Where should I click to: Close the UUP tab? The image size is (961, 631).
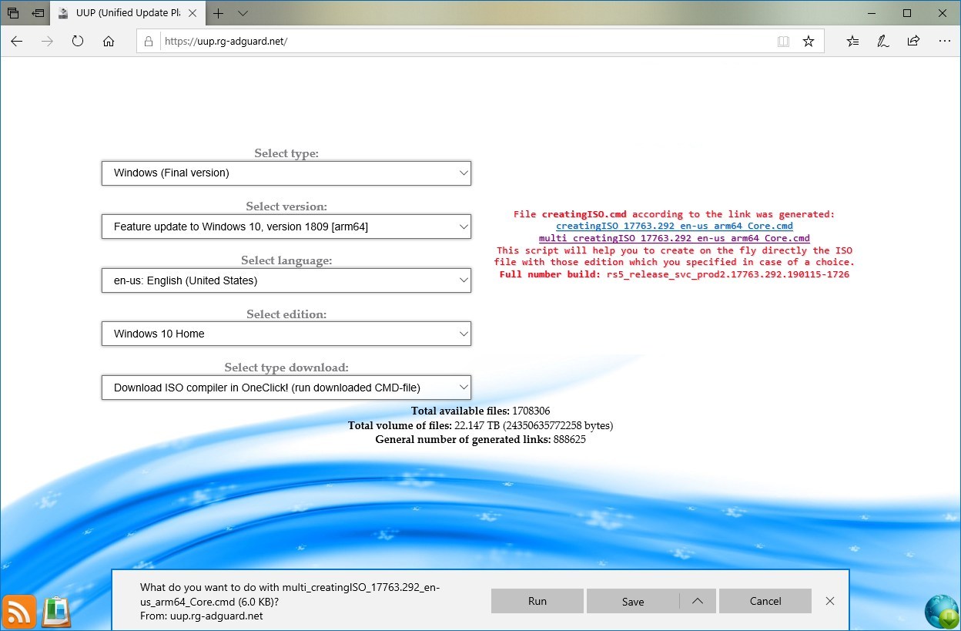pyautogui.click(x=191, y=13)
